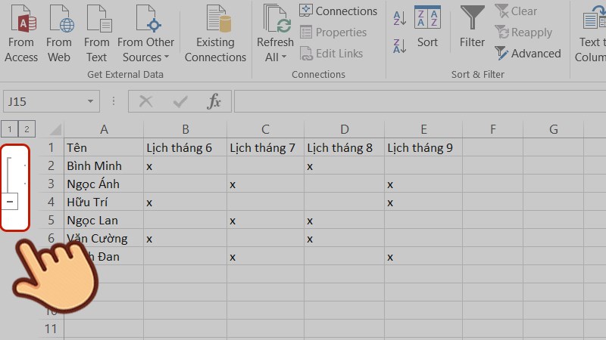Open Advanced filter options

[x=528, y=53]
